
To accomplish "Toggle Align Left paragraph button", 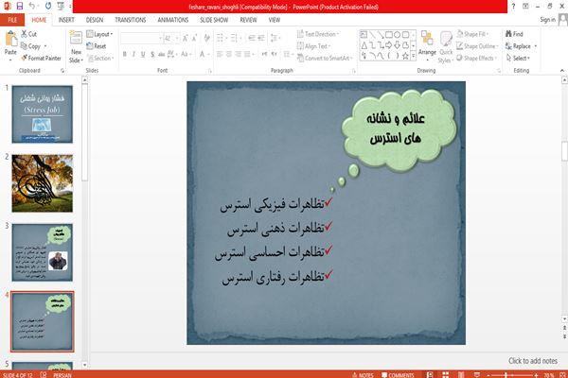I will [x=220, y=54].
